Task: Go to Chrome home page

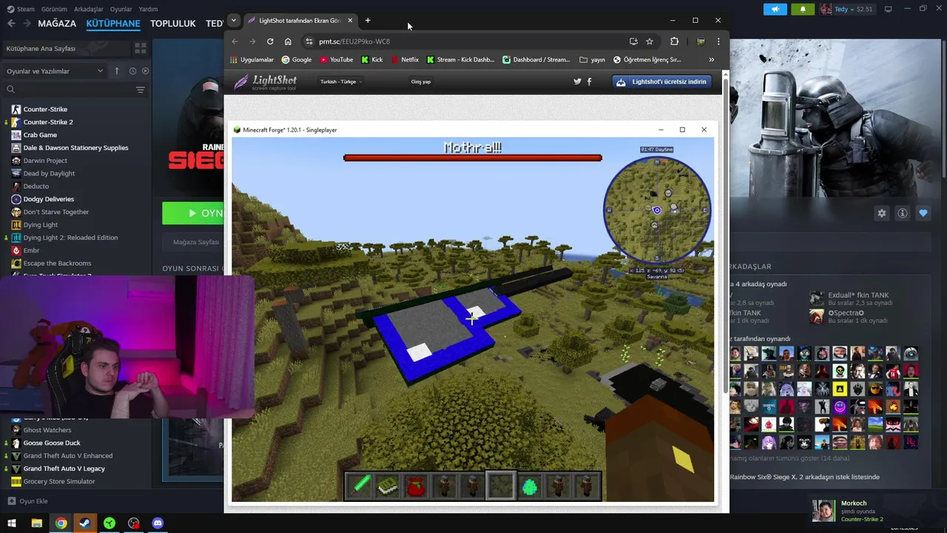Action: 288,41
